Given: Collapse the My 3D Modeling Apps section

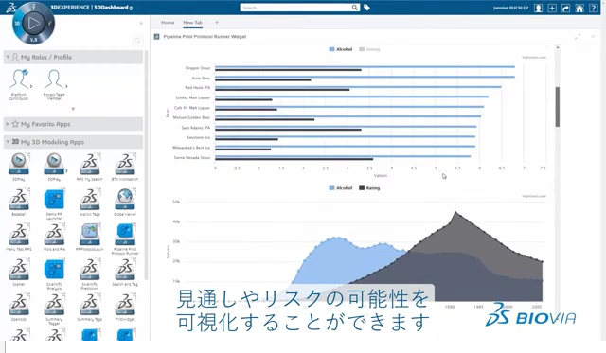Looking at the screenshot, I should [8, 142].
